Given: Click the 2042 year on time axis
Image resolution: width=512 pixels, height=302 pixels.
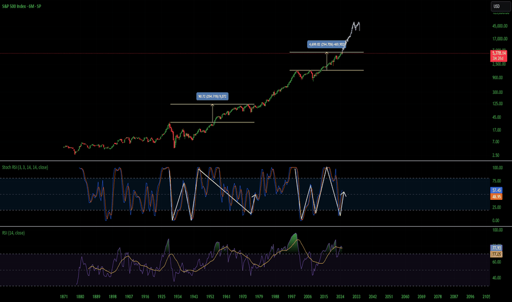Looking at the screenshot, I should coord(372,297).
